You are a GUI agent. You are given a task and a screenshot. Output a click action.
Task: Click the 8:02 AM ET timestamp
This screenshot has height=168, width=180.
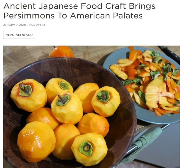[x=37, y=25]
